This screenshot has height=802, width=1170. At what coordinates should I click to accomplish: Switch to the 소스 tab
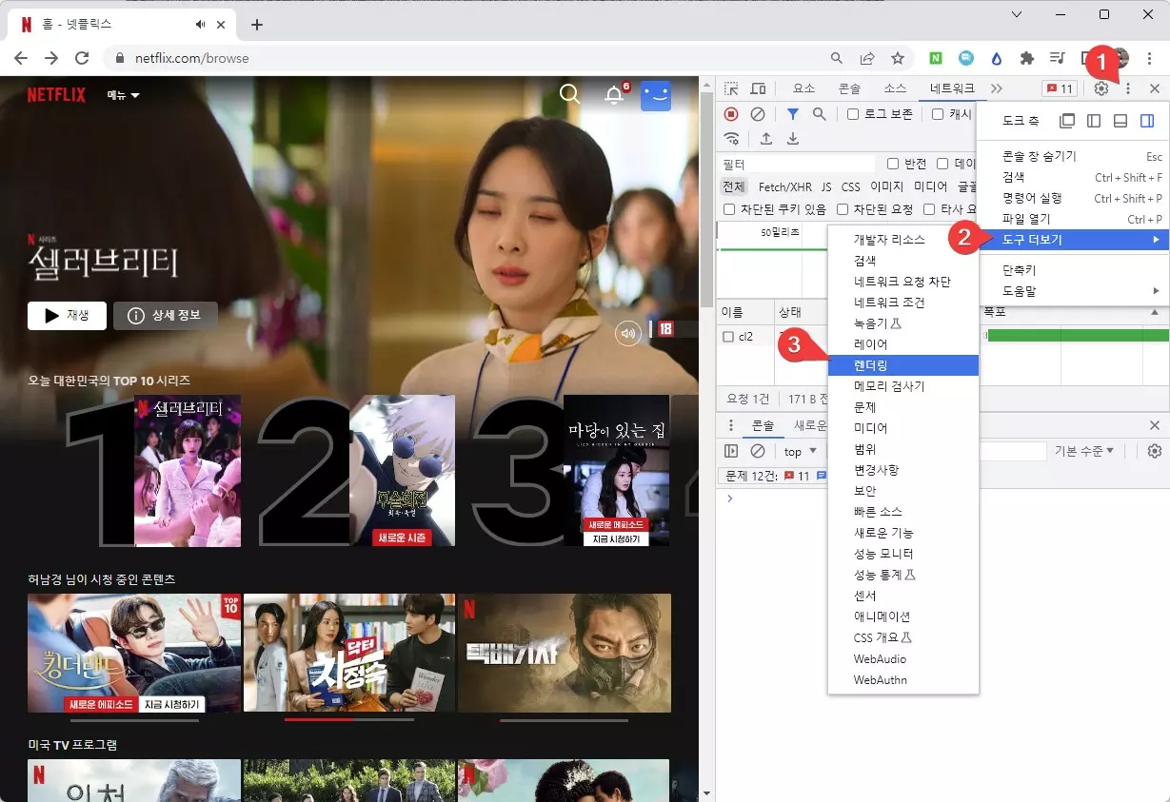point(895,88)
